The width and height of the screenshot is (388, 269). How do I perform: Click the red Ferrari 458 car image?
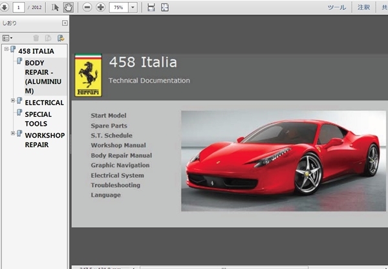[x=283, y=161]
